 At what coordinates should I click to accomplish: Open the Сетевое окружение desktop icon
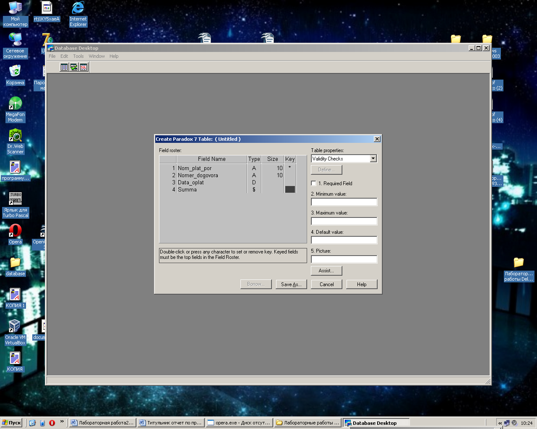pos(16,45)
